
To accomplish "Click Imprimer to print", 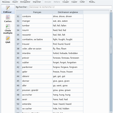I will point(37,1).
